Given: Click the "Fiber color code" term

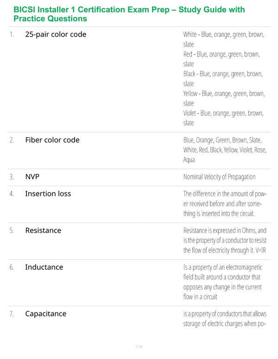Looking at the screenshot, I should click(x=52, y=140).
